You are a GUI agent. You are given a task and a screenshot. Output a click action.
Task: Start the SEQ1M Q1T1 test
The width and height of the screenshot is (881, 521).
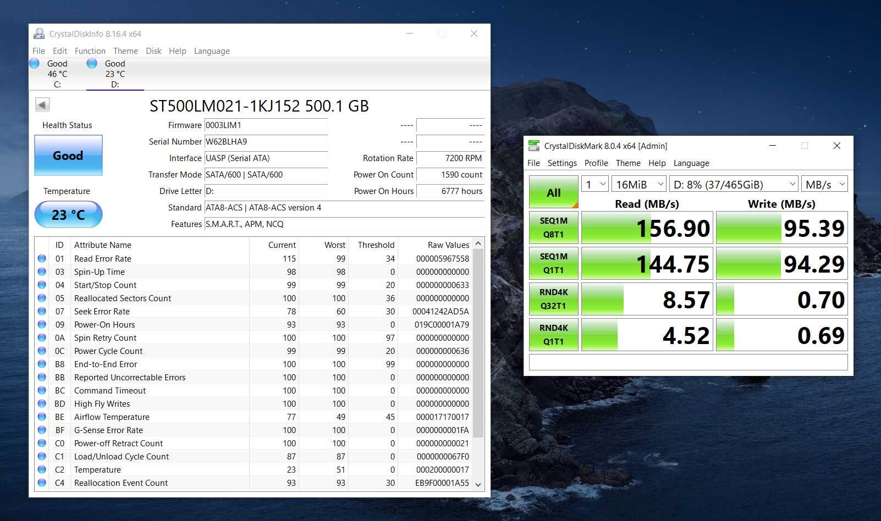[554, 263]
